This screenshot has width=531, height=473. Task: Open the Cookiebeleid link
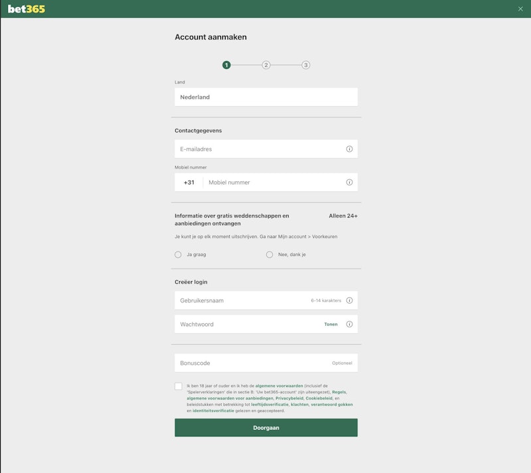click(319, 398)
